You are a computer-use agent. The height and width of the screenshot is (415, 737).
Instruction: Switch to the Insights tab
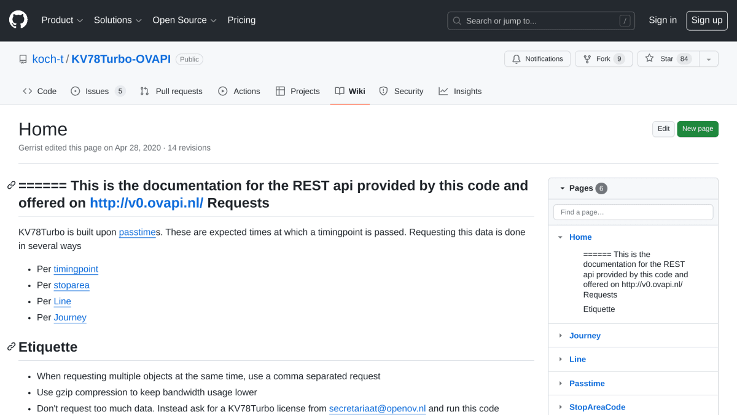point(460,91)
